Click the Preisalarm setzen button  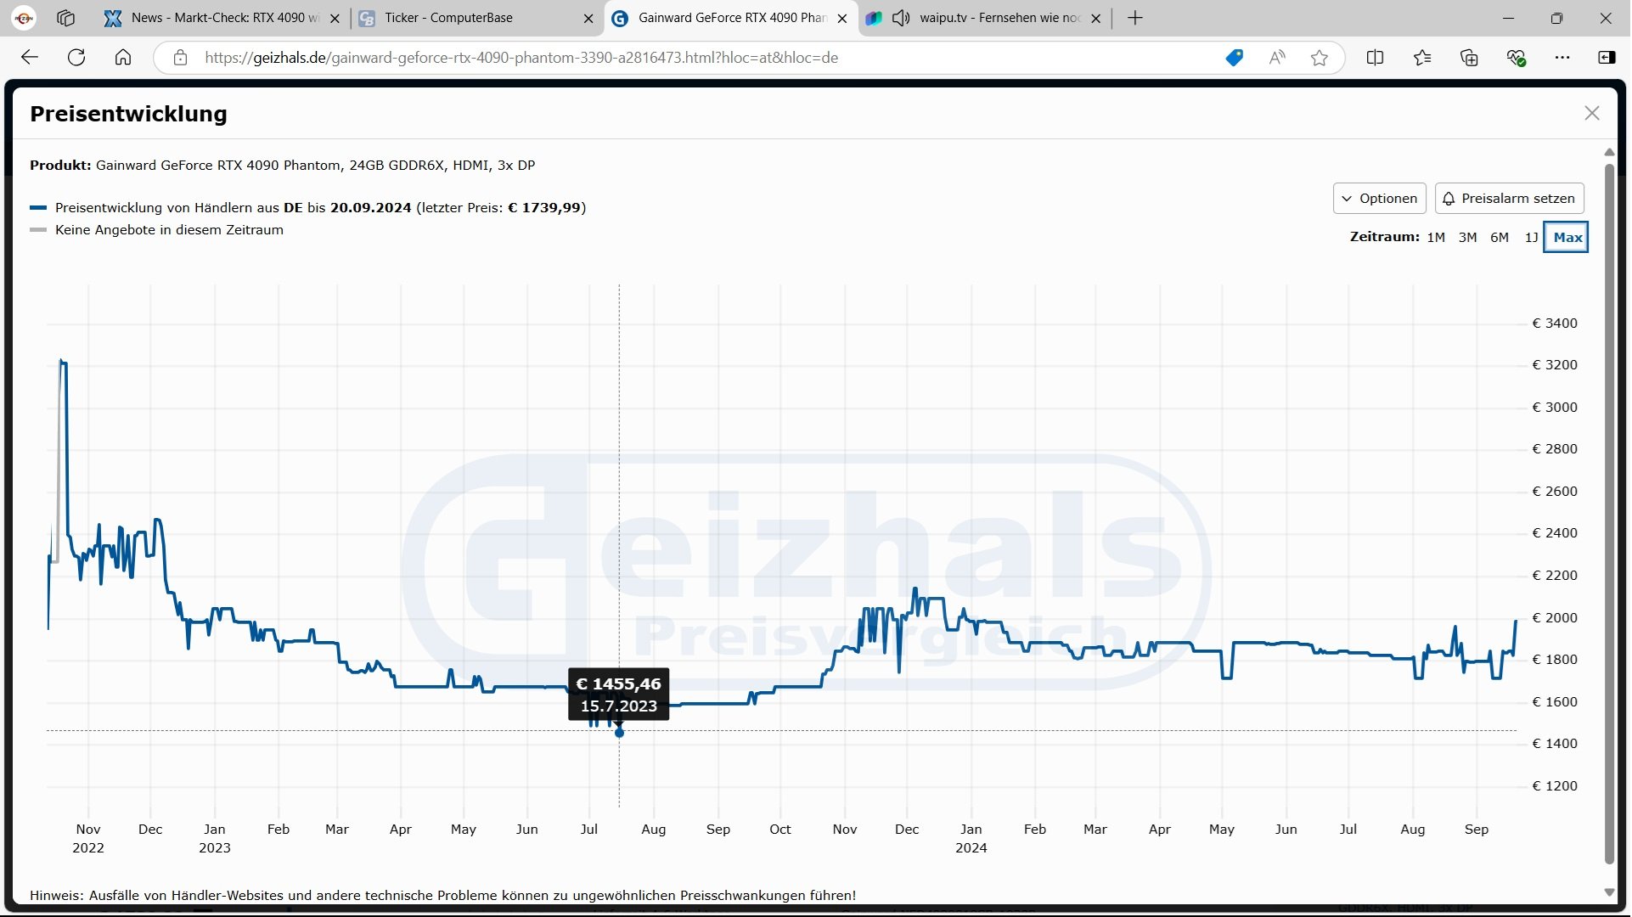tap(1509, 199)
